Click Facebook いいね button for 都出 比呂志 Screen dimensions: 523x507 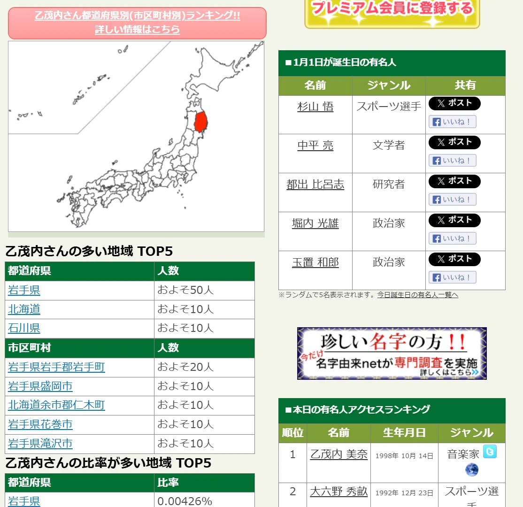pyautogui.click(x=452, y=200)
